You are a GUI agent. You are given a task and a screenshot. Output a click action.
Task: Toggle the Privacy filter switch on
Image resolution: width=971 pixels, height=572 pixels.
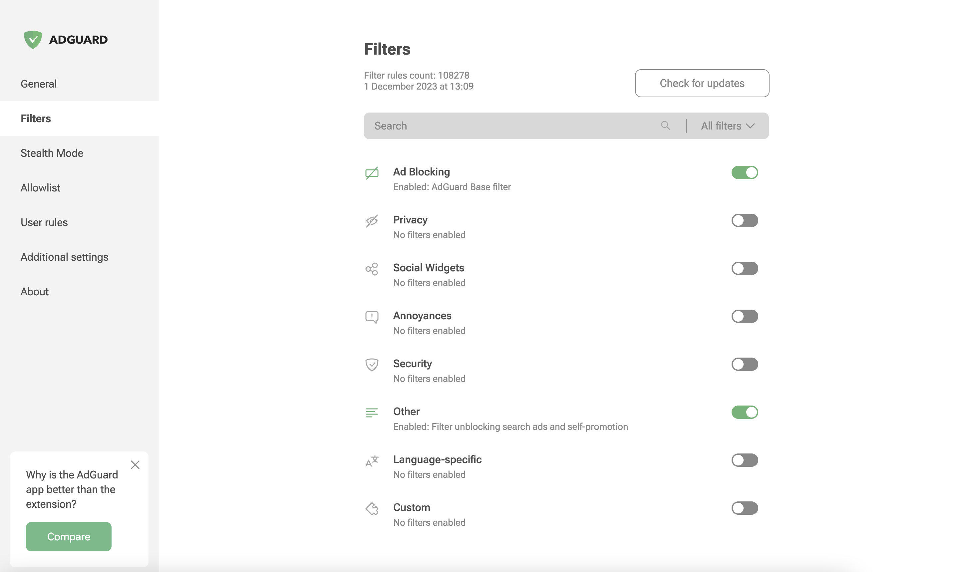pos(745,220)
